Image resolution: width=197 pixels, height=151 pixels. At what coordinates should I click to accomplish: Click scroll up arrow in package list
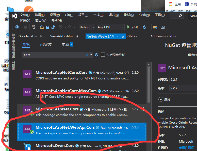click(x=149, y=64)
